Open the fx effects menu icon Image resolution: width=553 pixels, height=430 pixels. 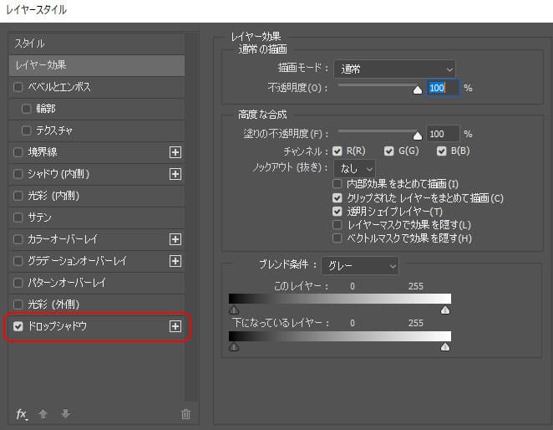(x=22, y=414)
